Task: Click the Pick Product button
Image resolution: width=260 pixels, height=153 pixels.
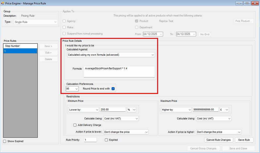Action: [244, 21]
